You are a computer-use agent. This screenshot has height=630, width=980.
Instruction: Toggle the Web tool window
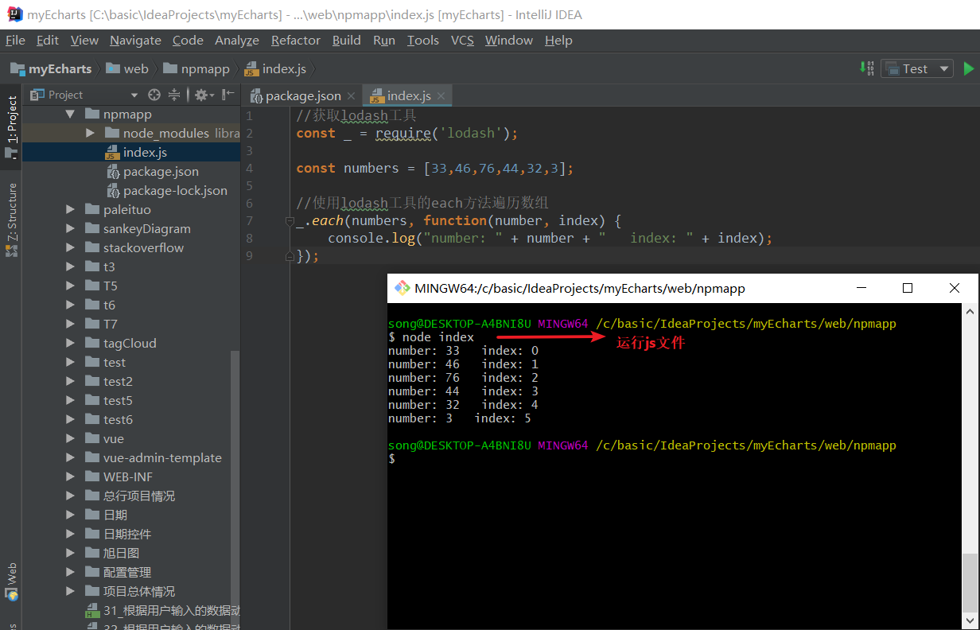coord(11,579)
